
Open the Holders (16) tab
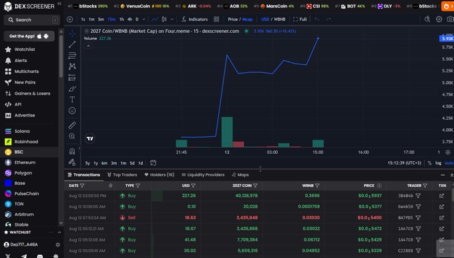160,175
